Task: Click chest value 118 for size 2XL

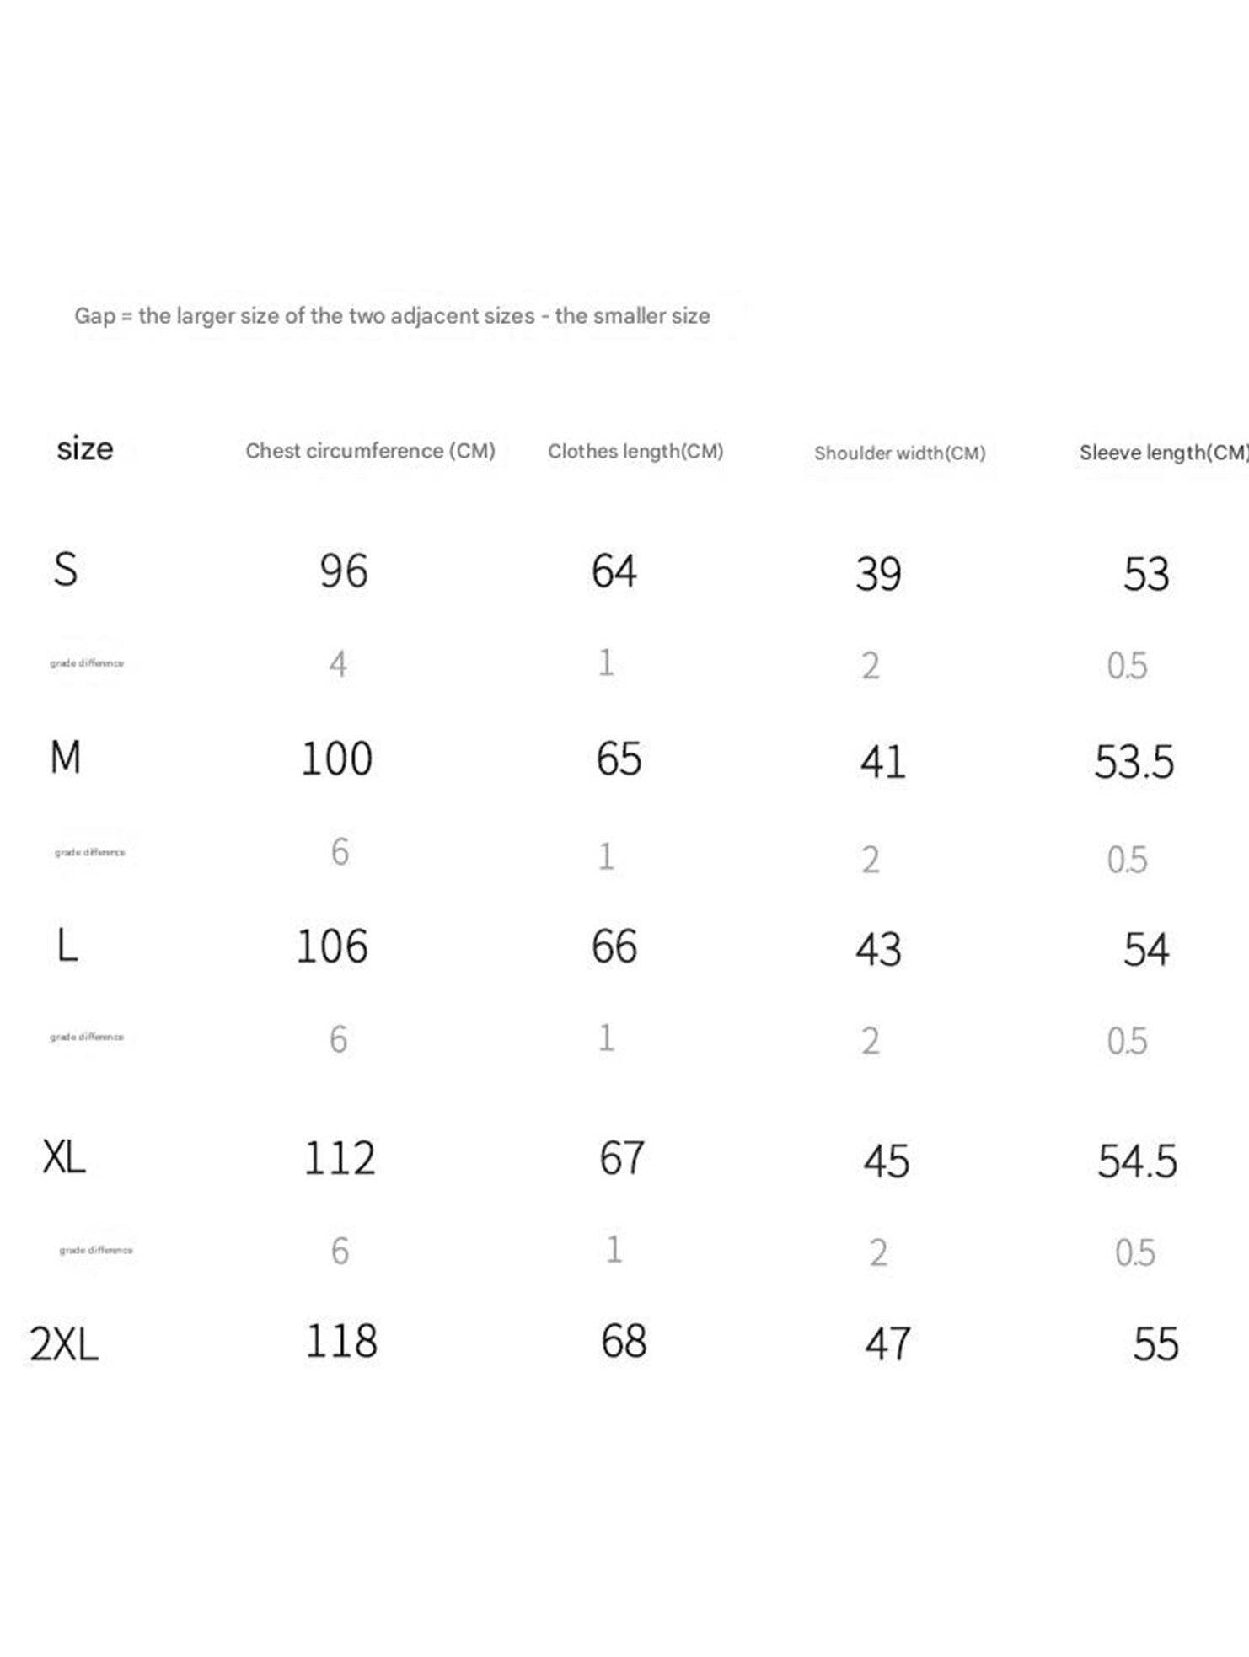Action: tap(341, 1341)
